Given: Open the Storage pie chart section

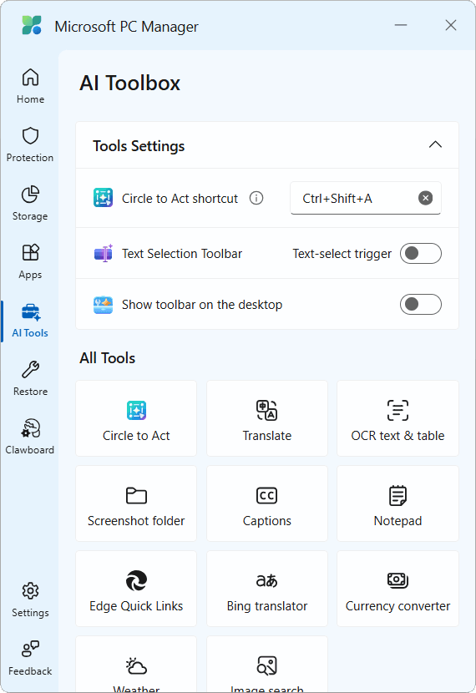Looking at the screenshot, I should point(30,203).
